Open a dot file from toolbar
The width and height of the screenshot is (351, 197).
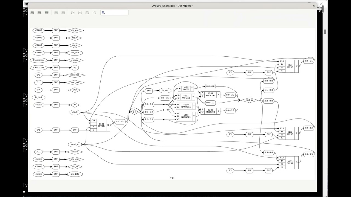[32, 13]
